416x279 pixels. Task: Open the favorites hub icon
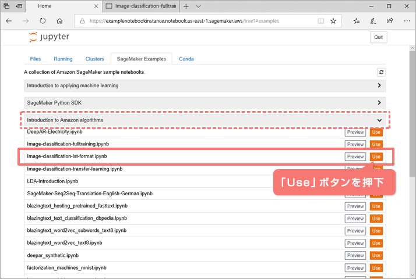coord(357,21)
